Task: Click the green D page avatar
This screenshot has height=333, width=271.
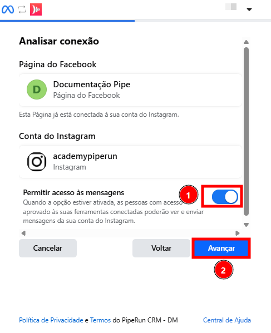Action: [37, 90]
